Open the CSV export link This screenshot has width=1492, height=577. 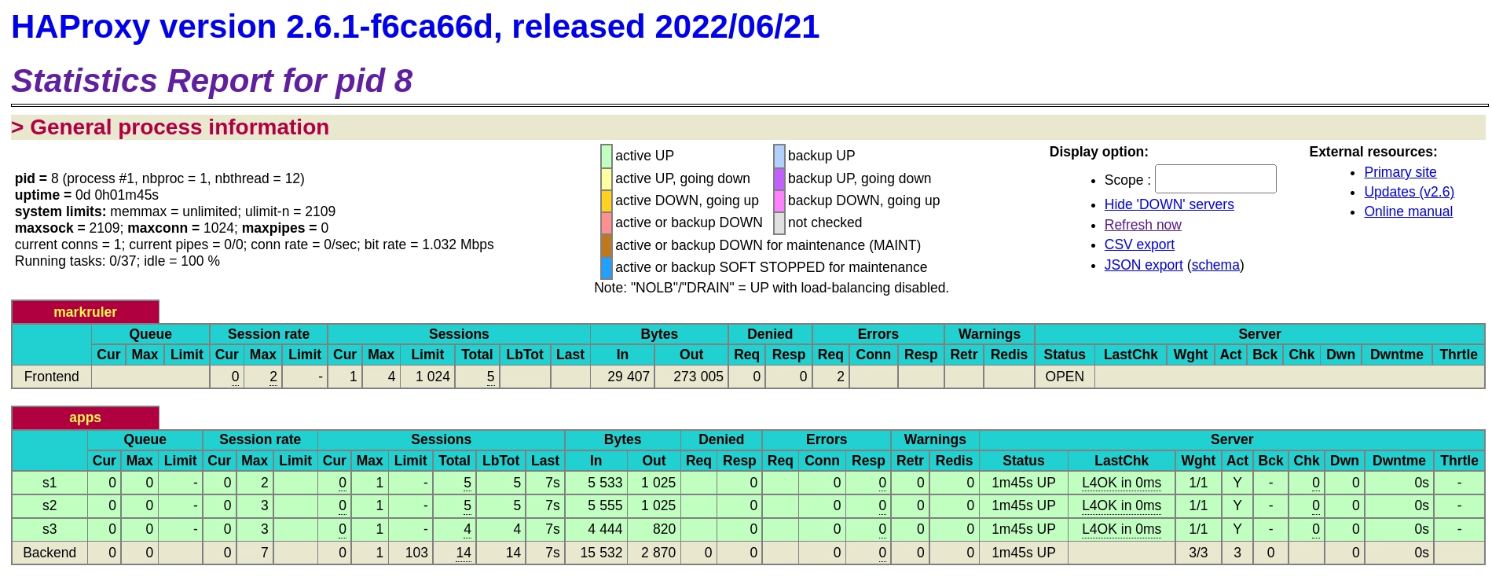tap(1139, 244)
